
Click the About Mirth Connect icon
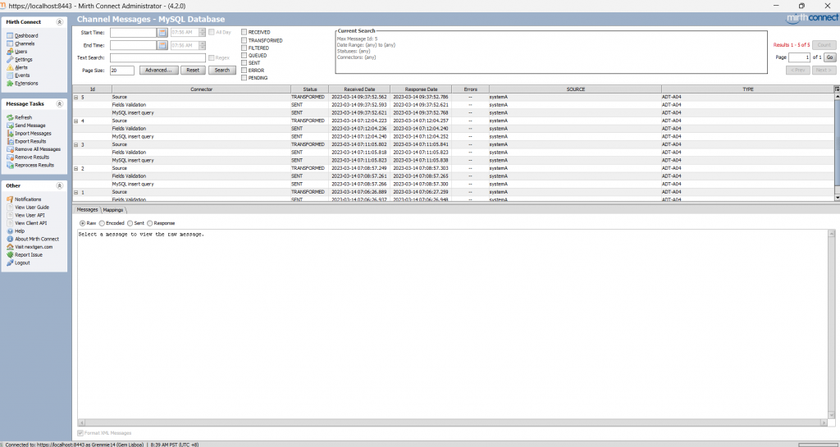coord(10,239)
